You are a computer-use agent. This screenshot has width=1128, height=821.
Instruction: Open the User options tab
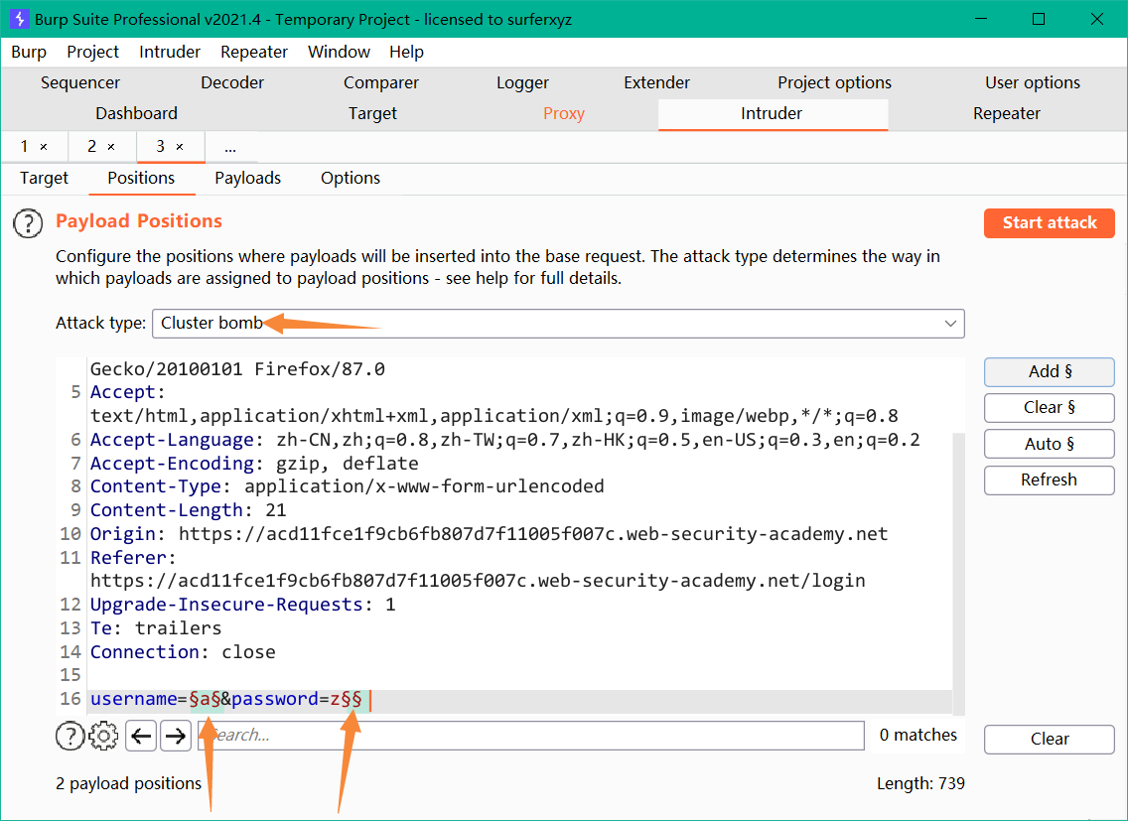1033,82
